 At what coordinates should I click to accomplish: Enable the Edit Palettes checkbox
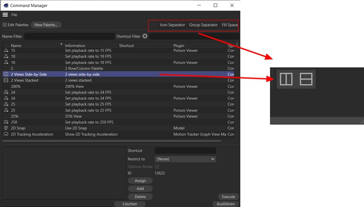[x=5, y=25]
